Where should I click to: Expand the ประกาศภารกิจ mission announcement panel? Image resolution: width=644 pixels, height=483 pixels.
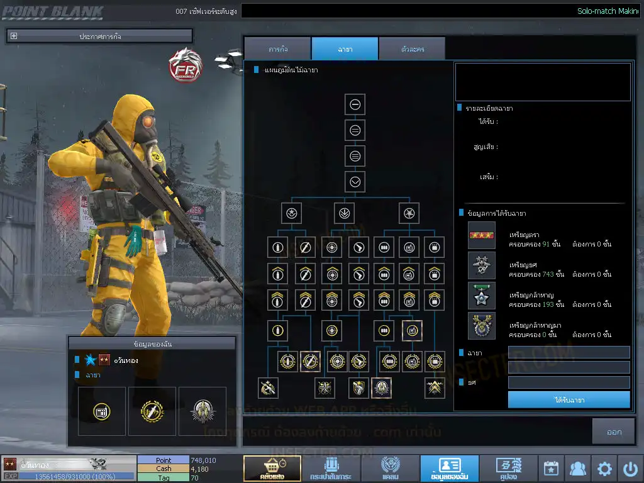[14, 36]
